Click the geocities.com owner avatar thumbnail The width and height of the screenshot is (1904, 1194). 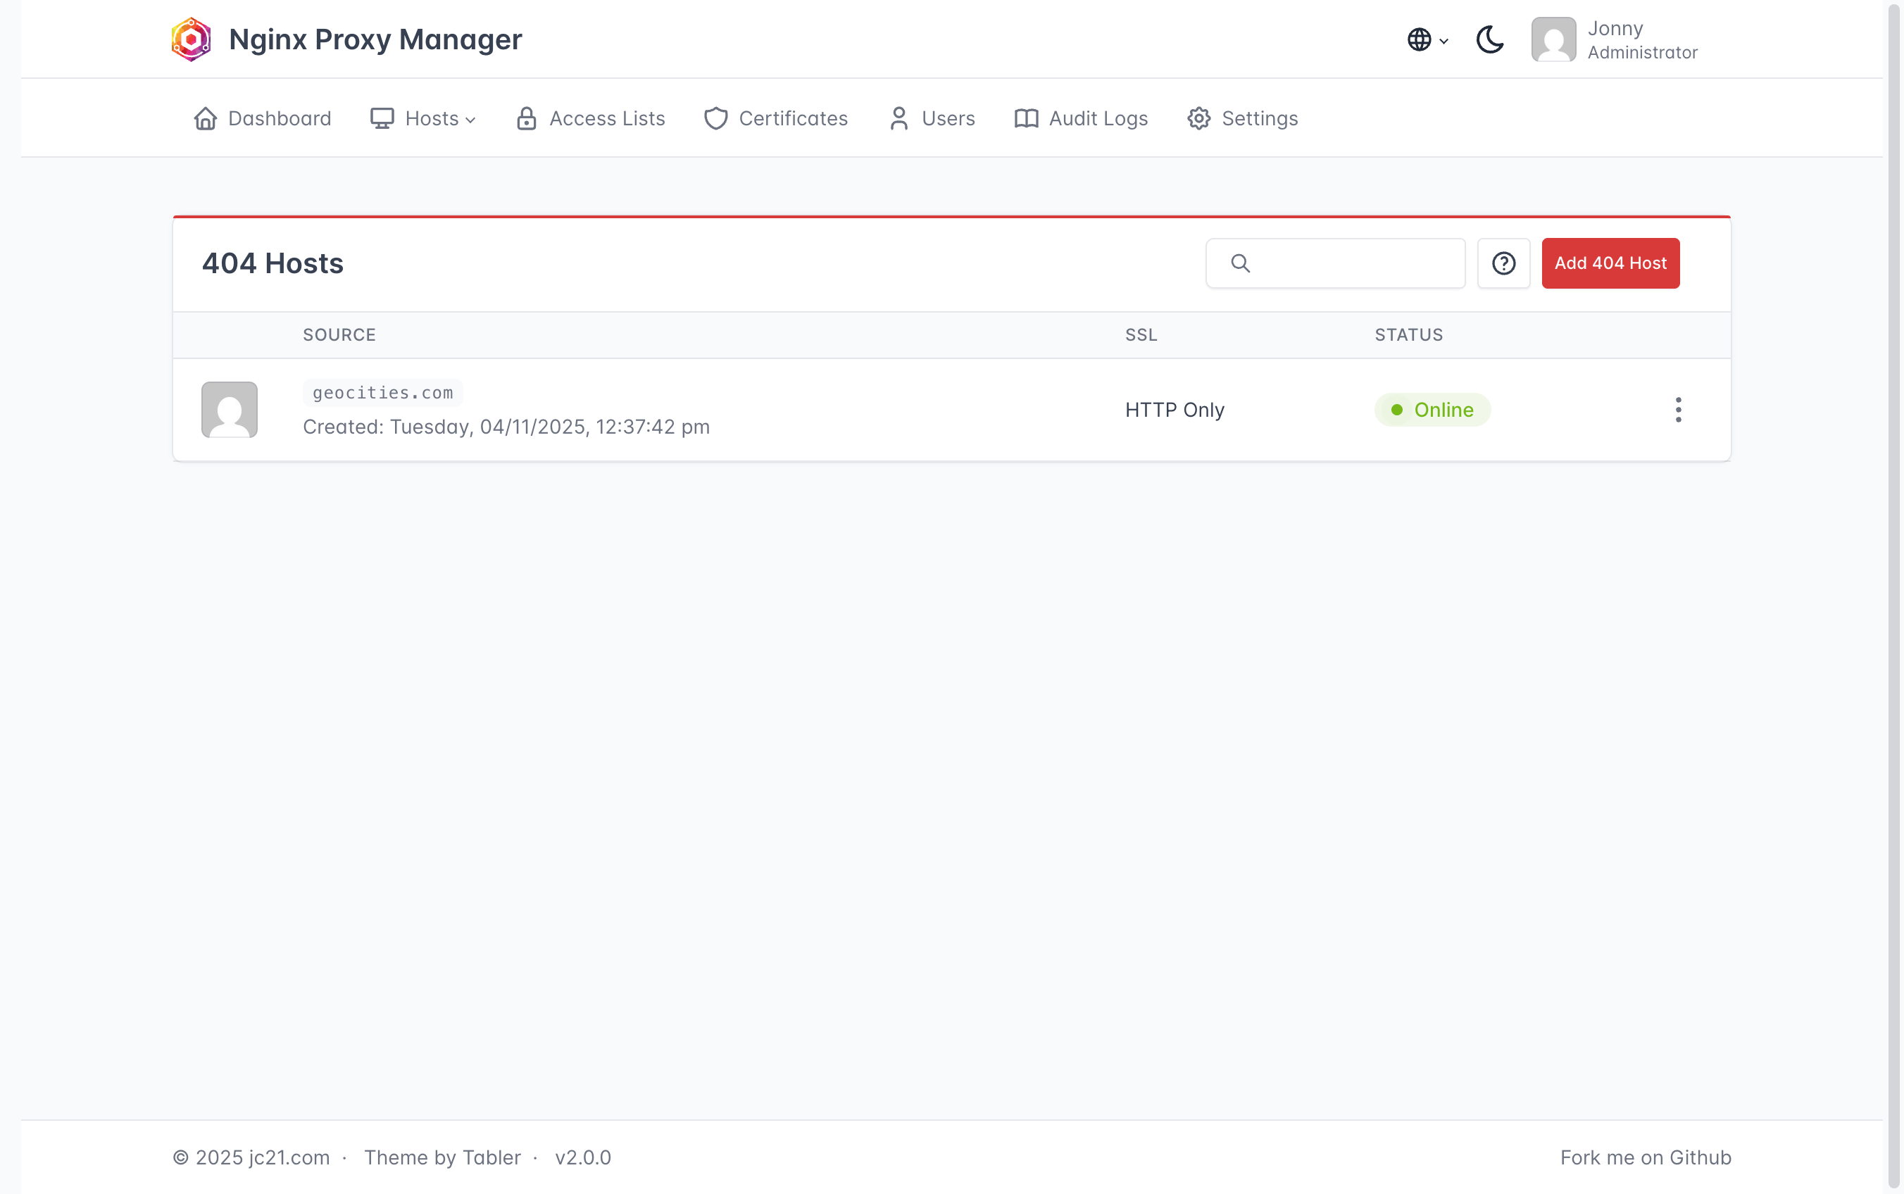[229, 410]
